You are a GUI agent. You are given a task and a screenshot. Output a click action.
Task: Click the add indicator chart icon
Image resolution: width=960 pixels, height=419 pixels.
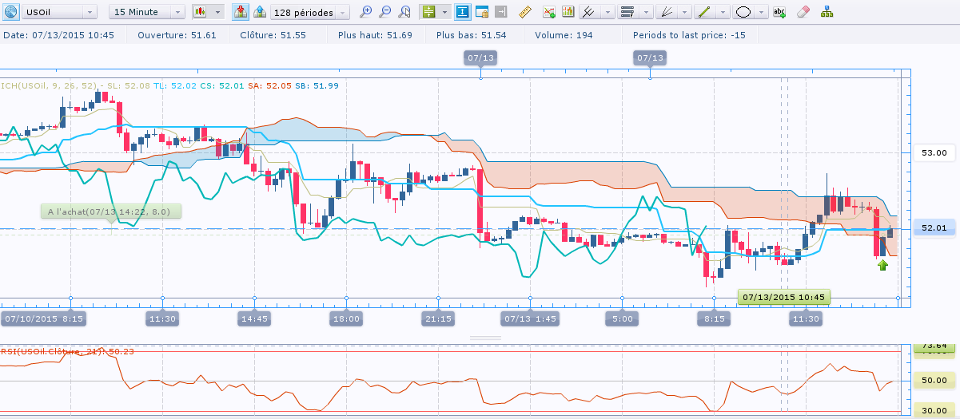549,12
